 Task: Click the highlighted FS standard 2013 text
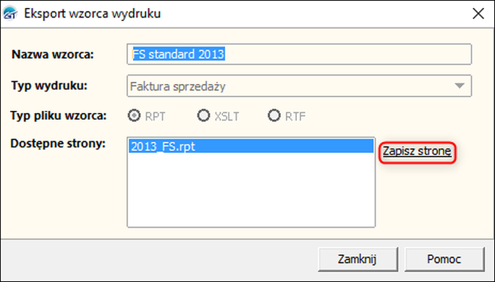click(x=178, y=54)
